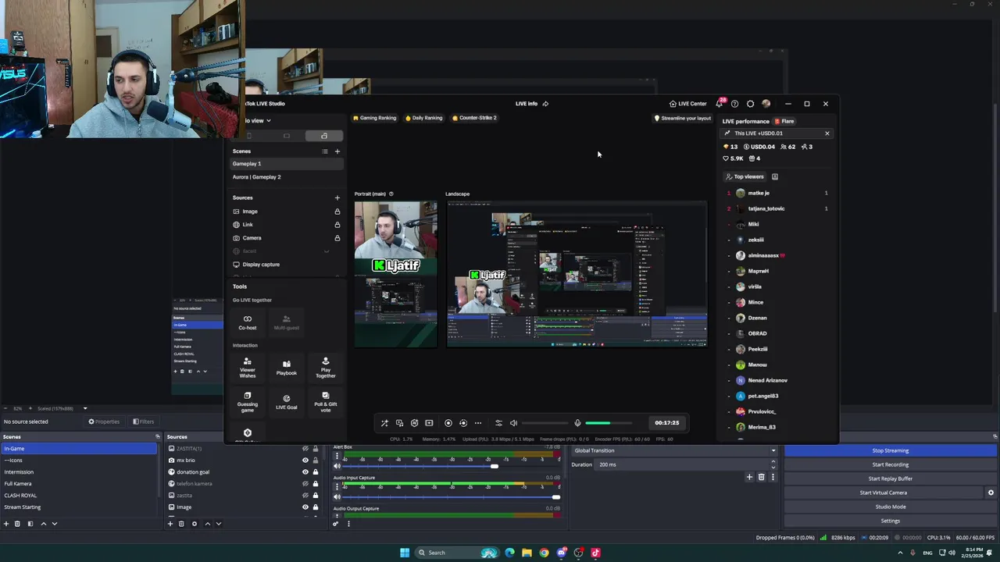This screenshot has width=1000, height=562.
Task: Open TikTok LIVE Studio from Windows taskbar
Action: pos(595,553)
